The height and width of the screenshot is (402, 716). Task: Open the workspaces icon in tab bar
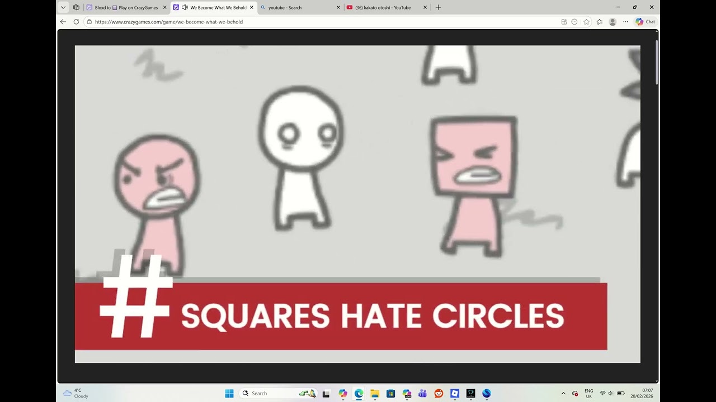point(76,7)
